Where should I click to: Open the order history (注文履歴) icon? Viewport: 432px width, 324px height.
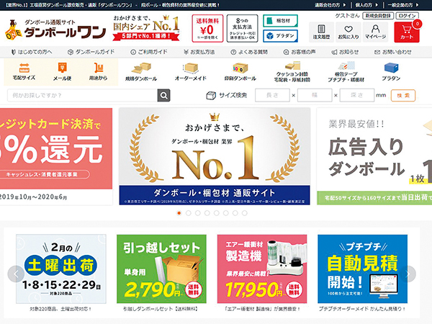321,32
